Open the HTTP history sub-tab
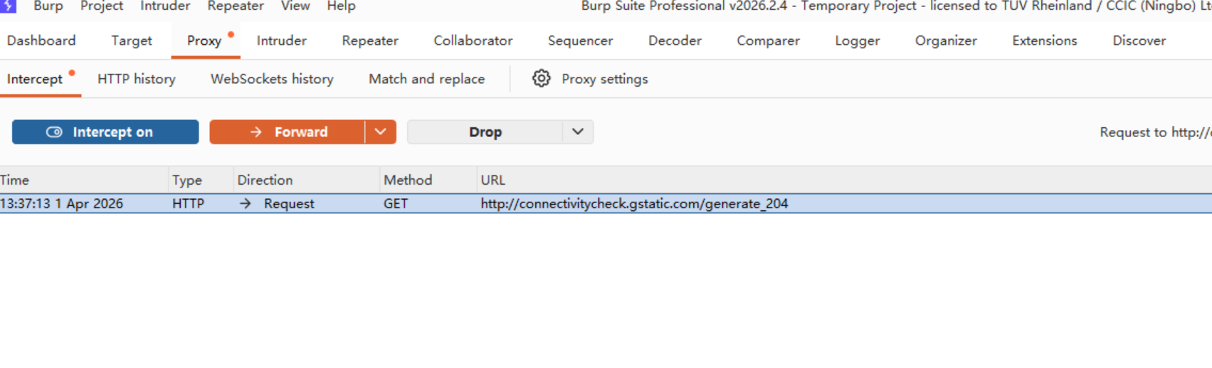 (137, 79)
